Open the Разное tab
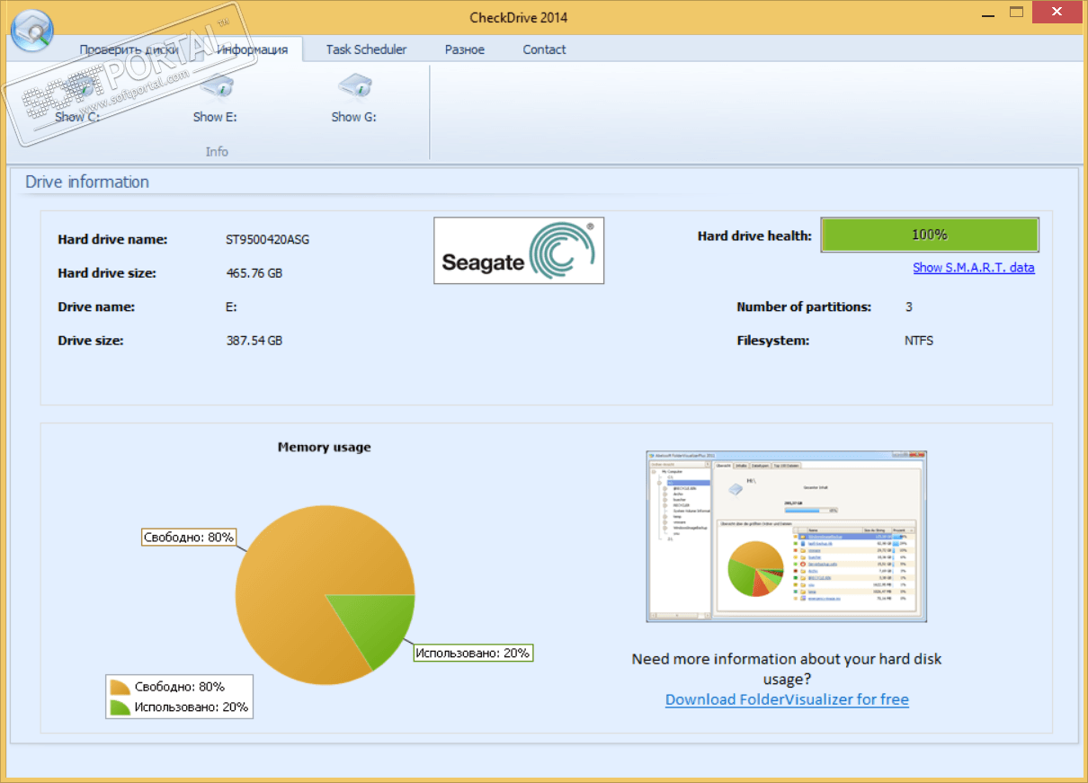Image resolution: width=1088 pixels, height=783 pixels. 465,49
